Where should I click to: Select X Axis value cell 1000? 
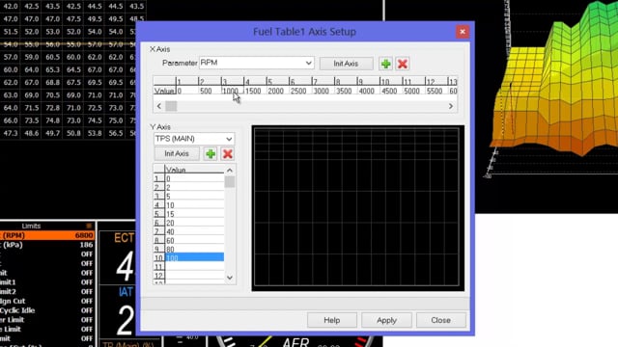(233, 91)
